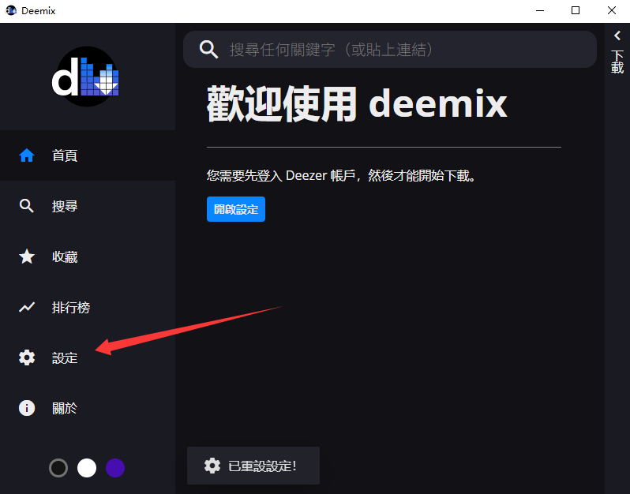Open the 首頁 home page
This screenshot has width=630, height=494.
88,155
